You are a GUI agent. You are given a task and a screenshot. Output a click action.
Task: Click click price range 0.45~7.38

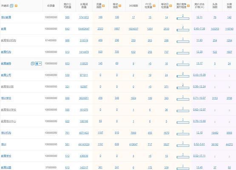pos(199,28)
